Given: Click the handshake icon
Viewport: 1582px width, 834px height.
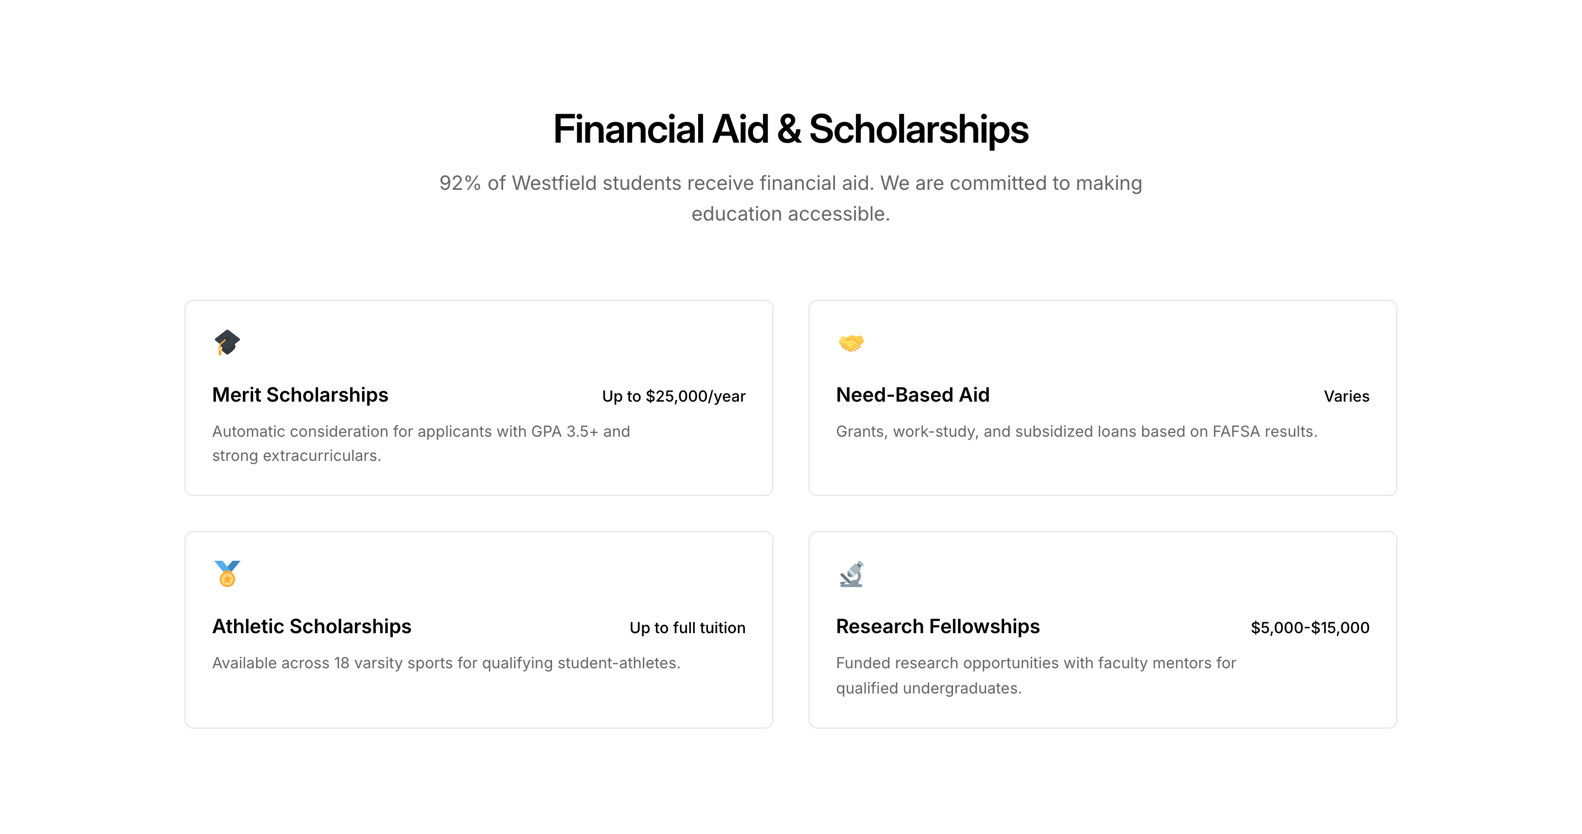Looking at the screenshot, I should coord(851,342).
